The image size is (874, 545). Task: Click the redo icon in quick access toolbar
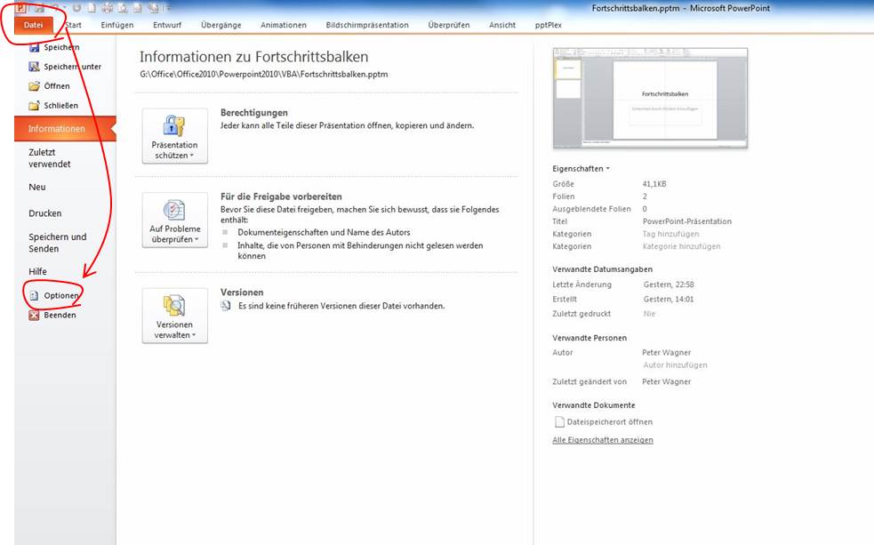tap(77, 8)
